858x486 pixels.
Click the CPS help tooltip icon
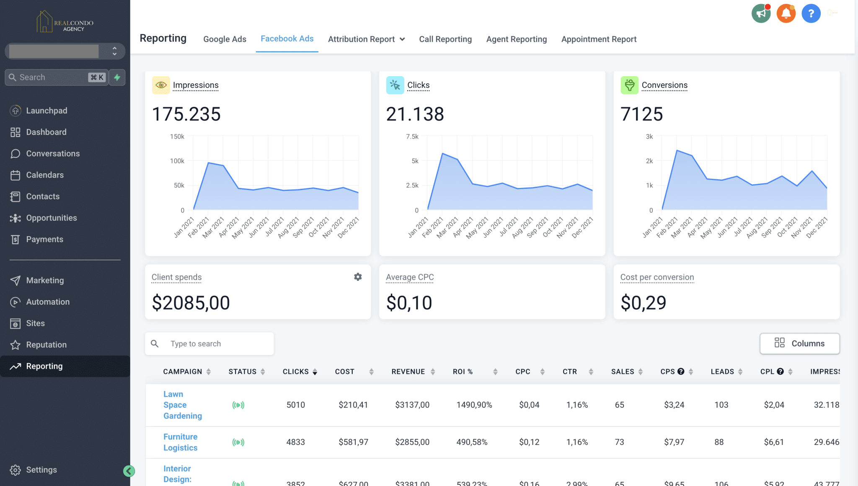pyautogui.click(x=681, y=371)
